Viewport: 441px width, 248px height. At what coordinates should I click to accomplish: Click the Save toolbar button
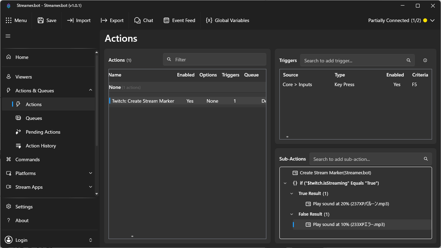coord(47,20)
